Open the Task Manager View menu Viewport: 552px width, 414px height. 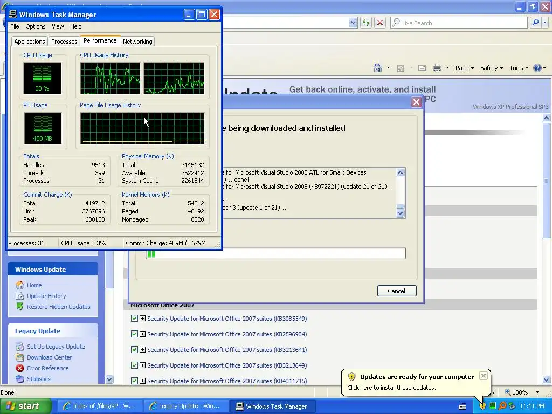click(58, 26)
